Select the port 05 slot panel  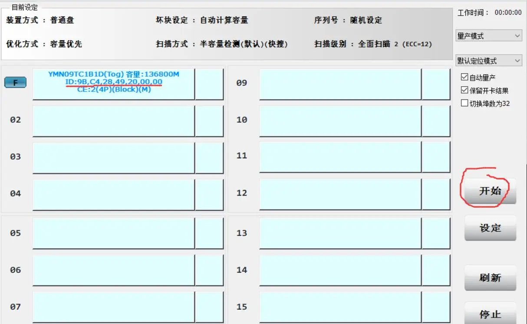113,233
